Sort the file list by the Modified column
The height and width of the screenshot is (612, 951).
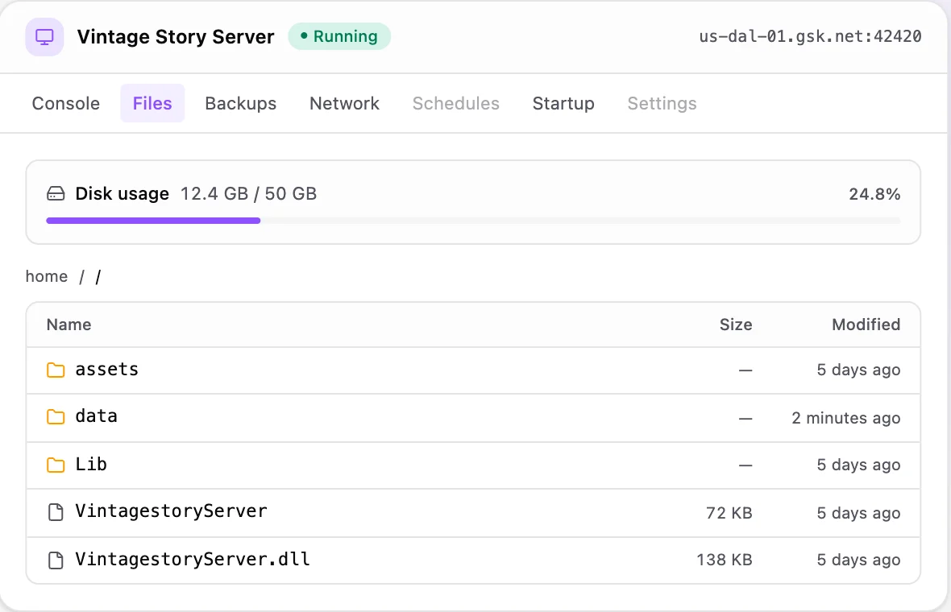pos(866,325)
